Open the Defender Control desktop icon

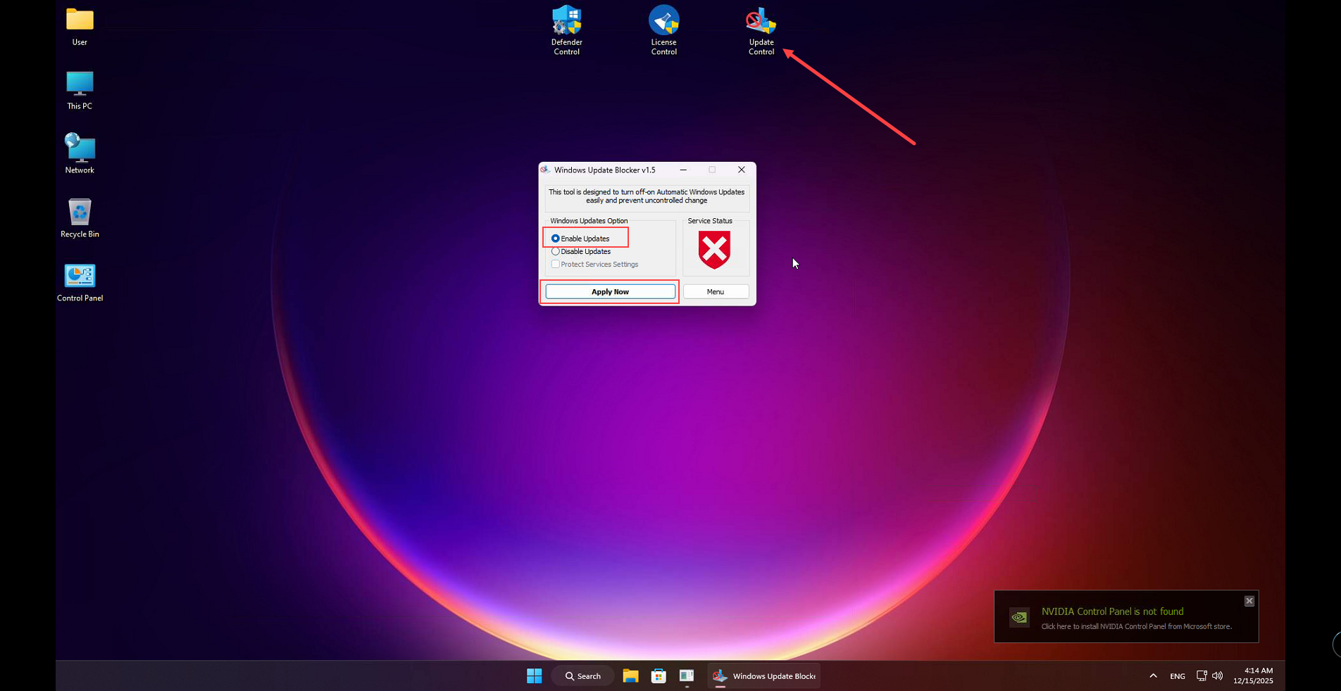566,23
